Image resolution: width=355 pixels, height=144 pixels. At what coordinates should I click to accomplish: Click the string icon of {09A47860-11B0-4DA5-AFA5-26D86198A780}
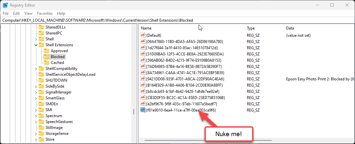[143, 41]
